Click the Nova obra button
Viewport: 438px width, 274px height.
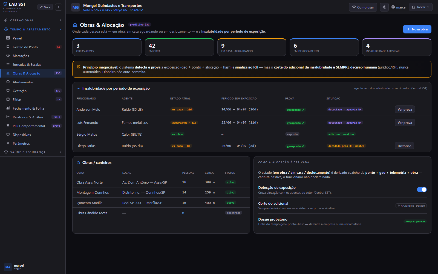tap(417, 29)
